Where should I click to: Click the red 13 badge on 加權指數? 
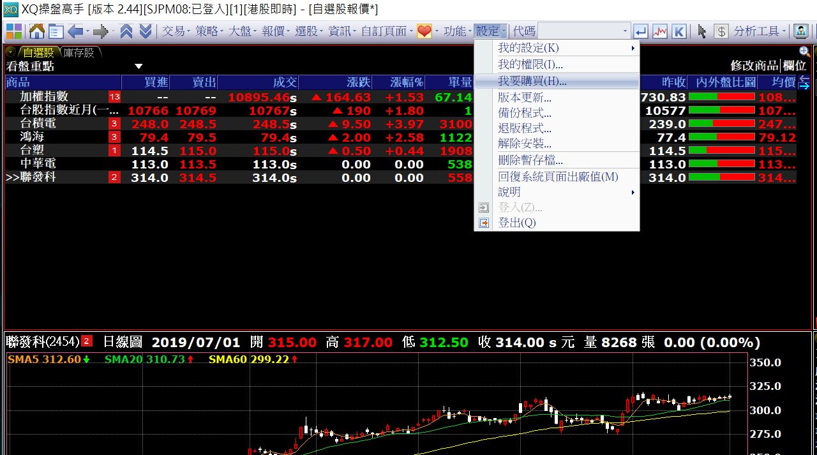coord(114,97)
